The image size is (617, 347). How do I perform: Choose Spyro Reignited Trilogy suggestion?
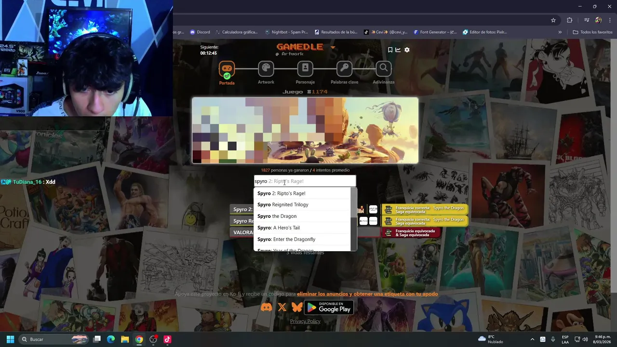(302, 205)
